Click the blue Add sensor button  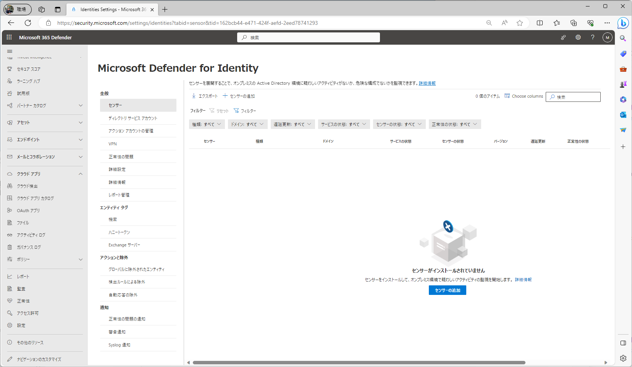pos(448,290)
